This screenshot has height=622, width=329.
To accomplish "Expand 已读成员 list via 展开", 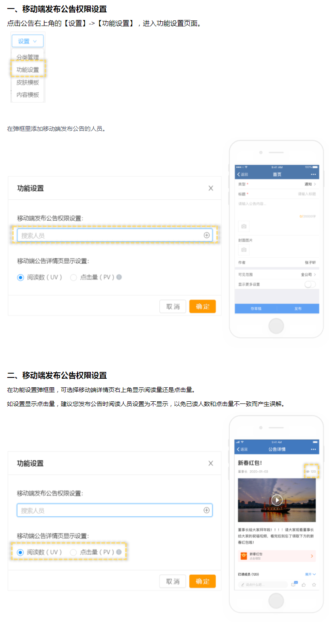I will point(311,574).
